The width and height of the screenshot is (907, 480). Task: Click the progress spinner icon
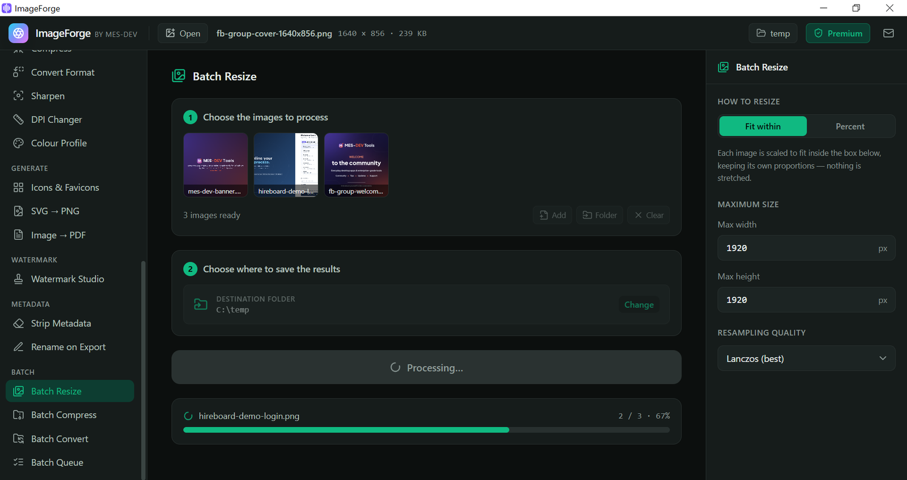188,416
